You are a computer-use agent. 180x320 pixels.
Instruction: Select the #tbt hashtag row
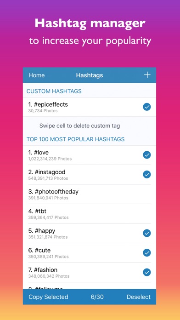tap(90, 214)
